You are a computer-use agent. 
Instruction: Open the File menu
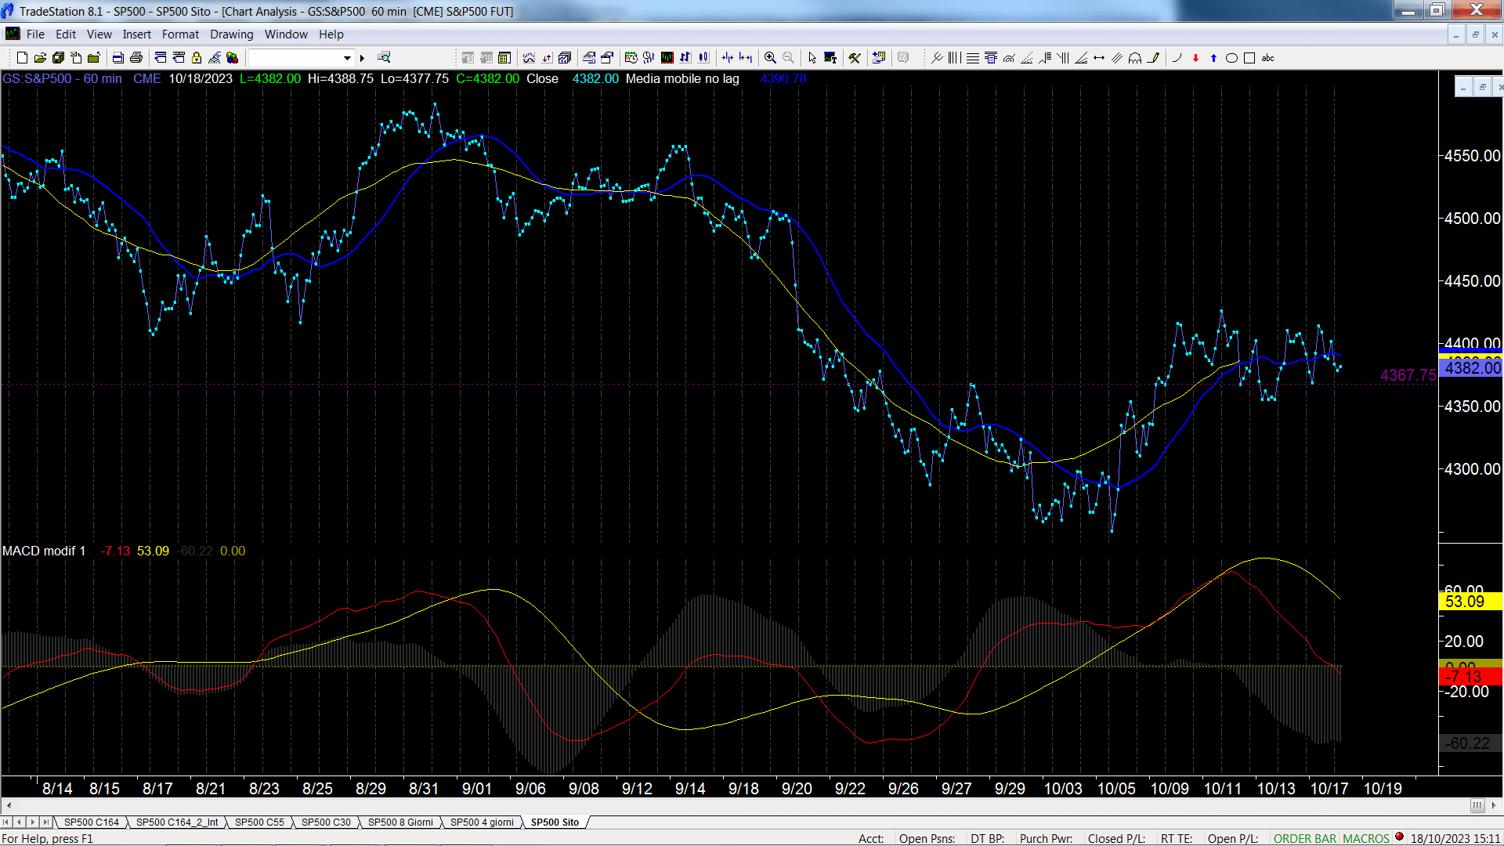coord(35,34)
